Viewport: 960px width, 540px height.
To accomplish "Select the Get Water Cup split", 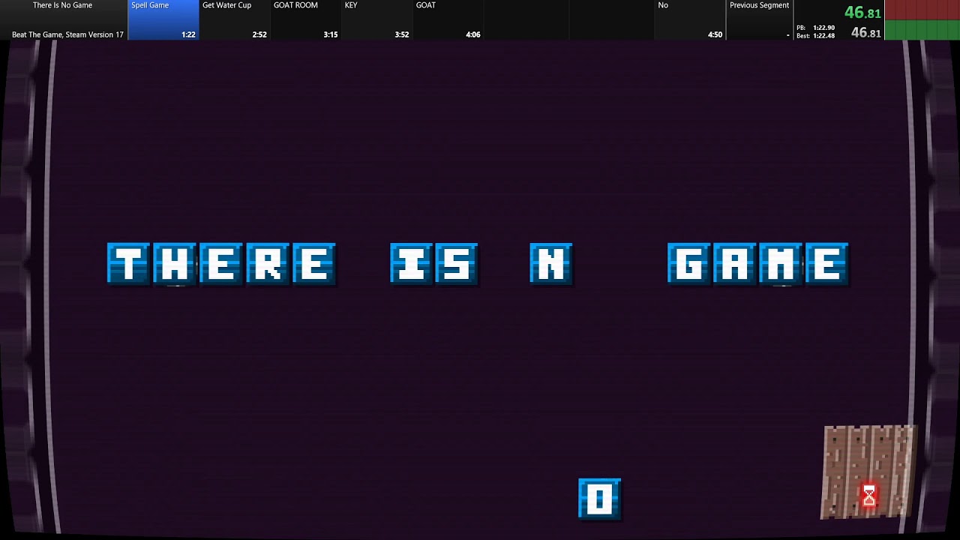I will (235, 19).
